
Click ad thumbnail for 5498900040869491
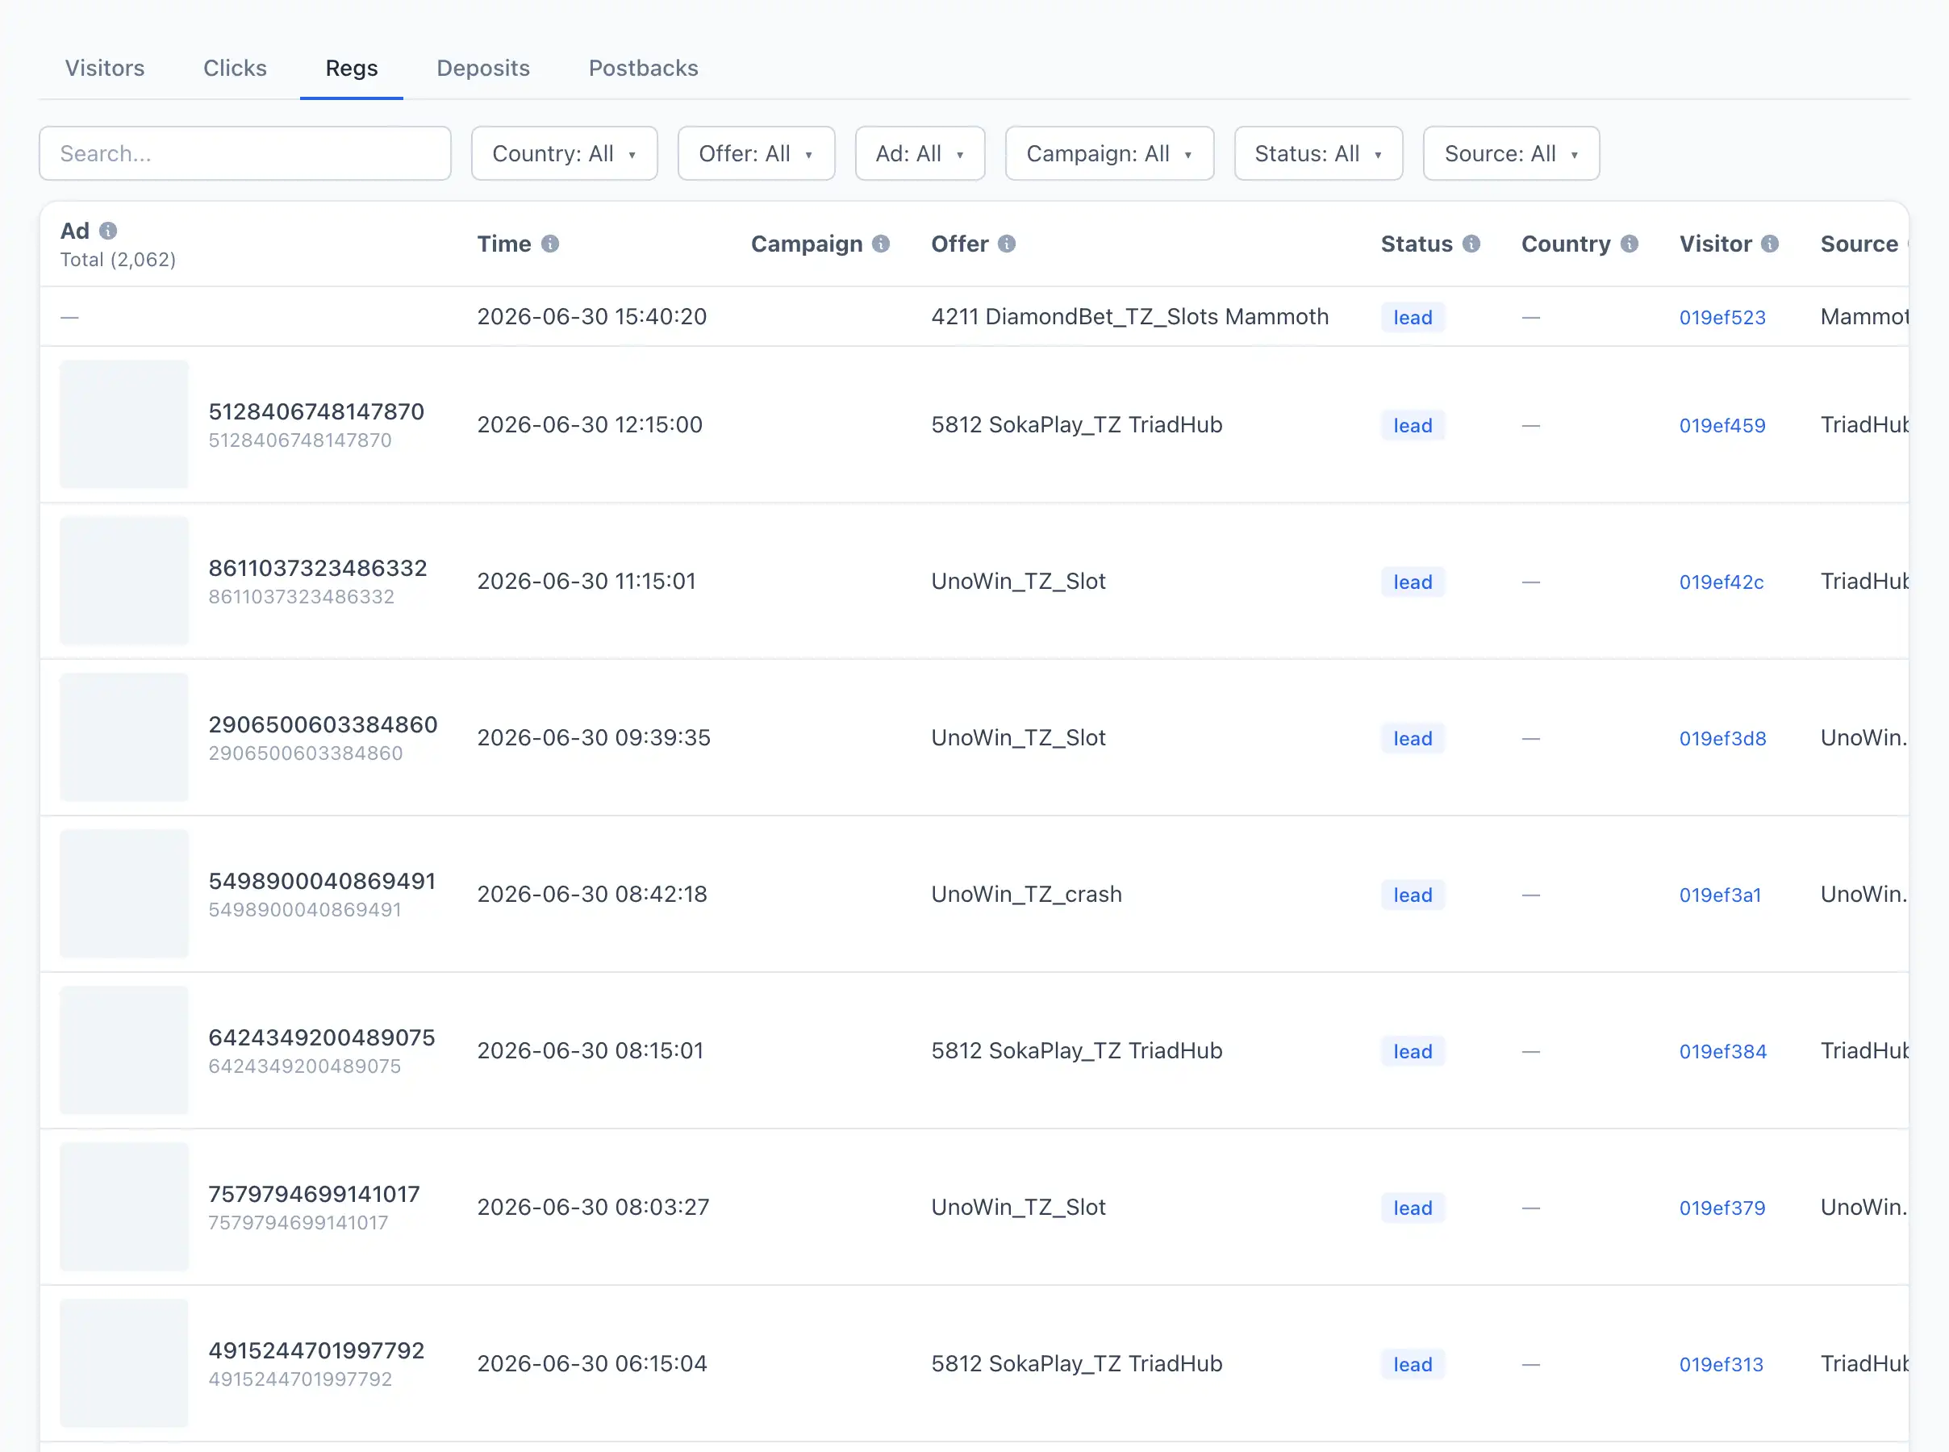[124, 894]
